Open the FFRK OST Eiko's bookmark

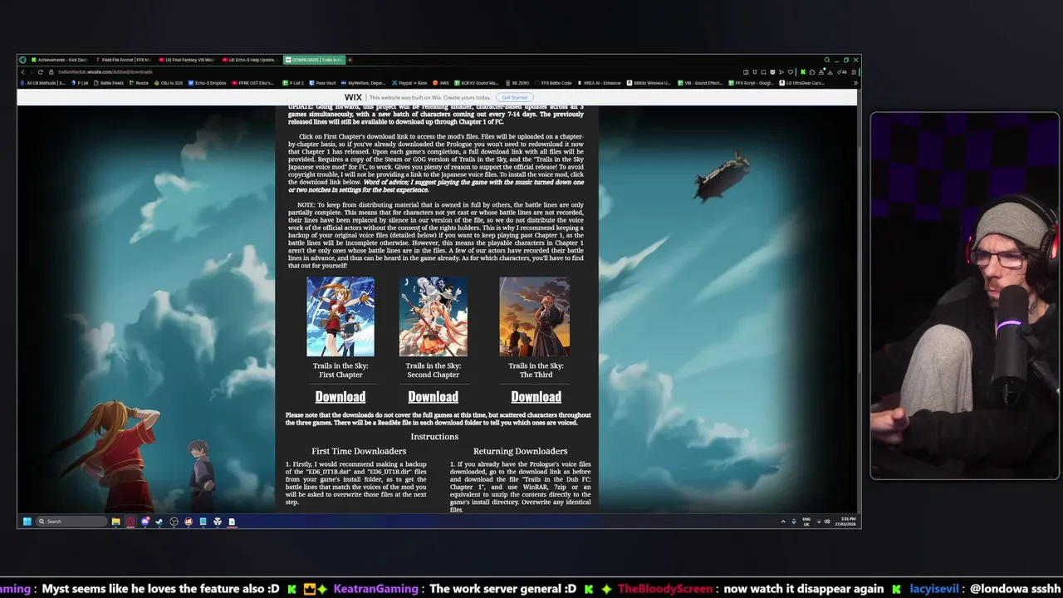252,83
